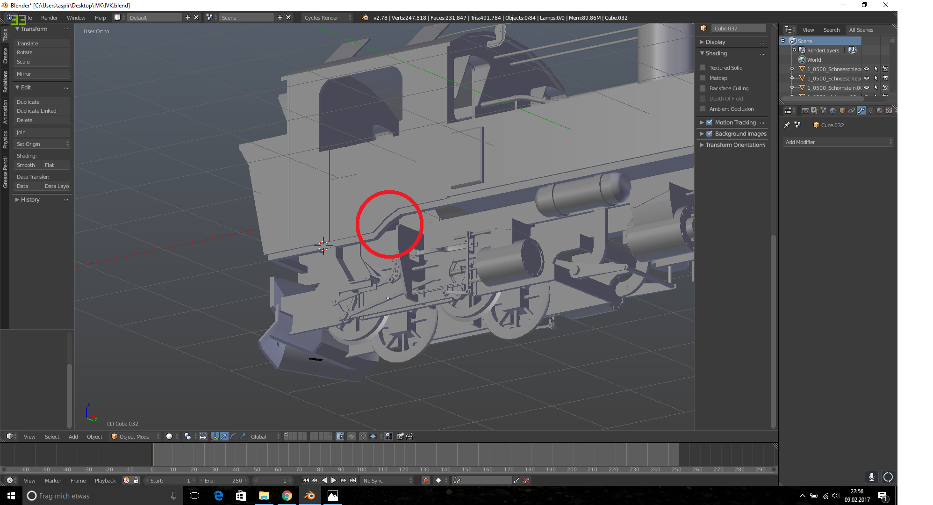
Task: Click the Smooth shading button
Action: point(26,165)
